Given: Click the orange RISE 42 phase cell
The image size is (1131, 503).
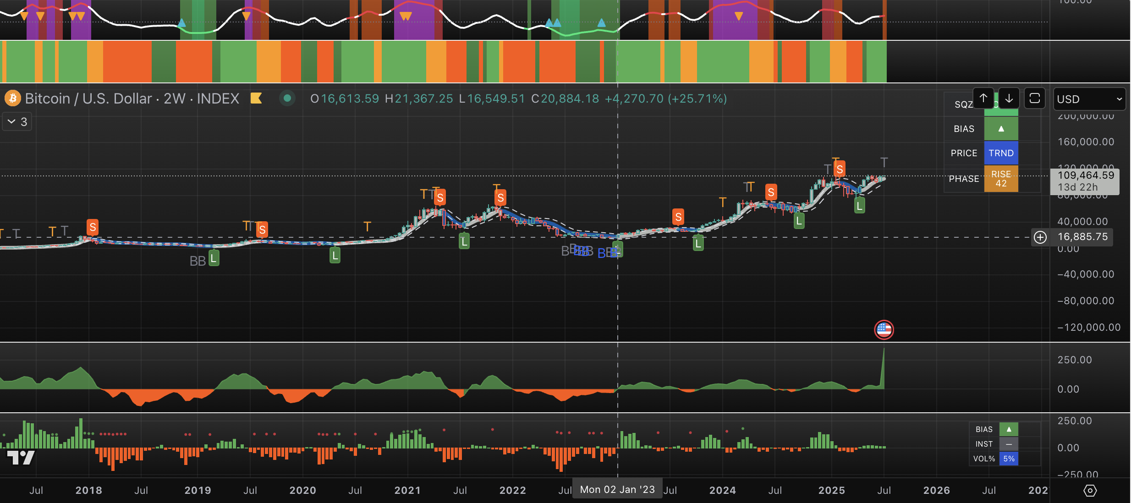Looking at the screenshot, I should point(1001,179).
